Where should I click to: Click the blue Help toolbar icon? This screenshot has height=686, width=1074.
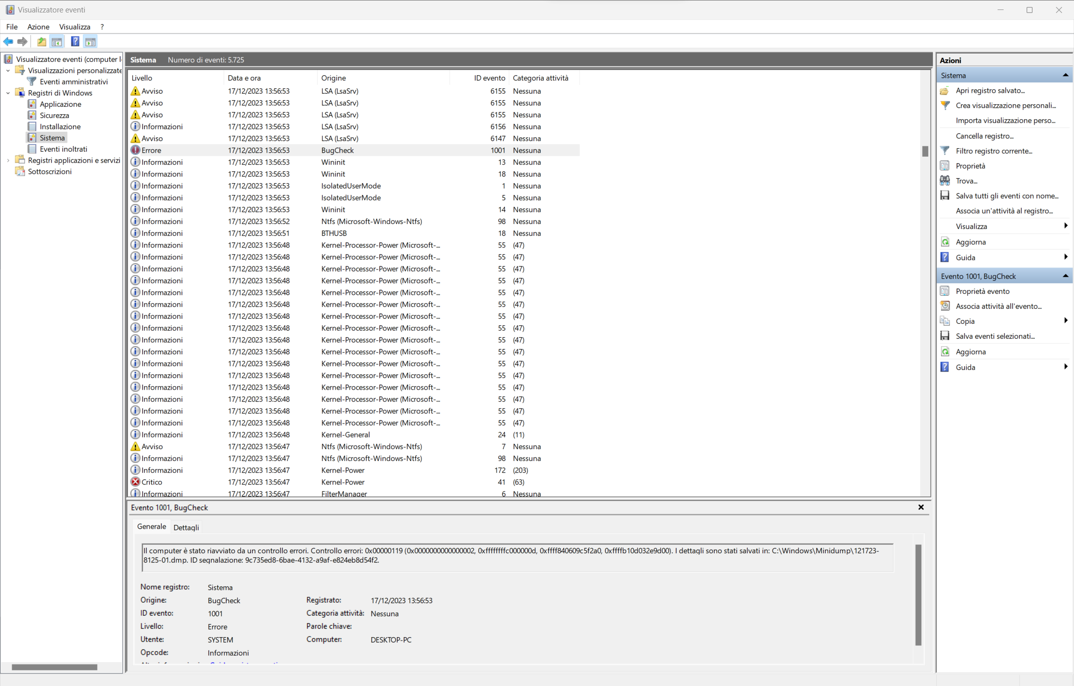(x=75, y=42)
